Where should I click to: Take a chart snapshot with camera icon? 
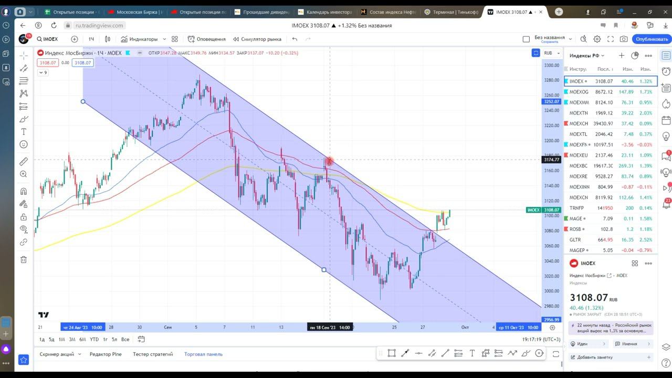point(624,39)
